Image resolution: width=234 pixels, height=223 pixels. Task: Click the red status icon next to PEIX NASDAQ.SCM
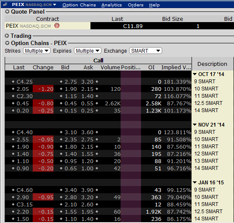[57, 25]
